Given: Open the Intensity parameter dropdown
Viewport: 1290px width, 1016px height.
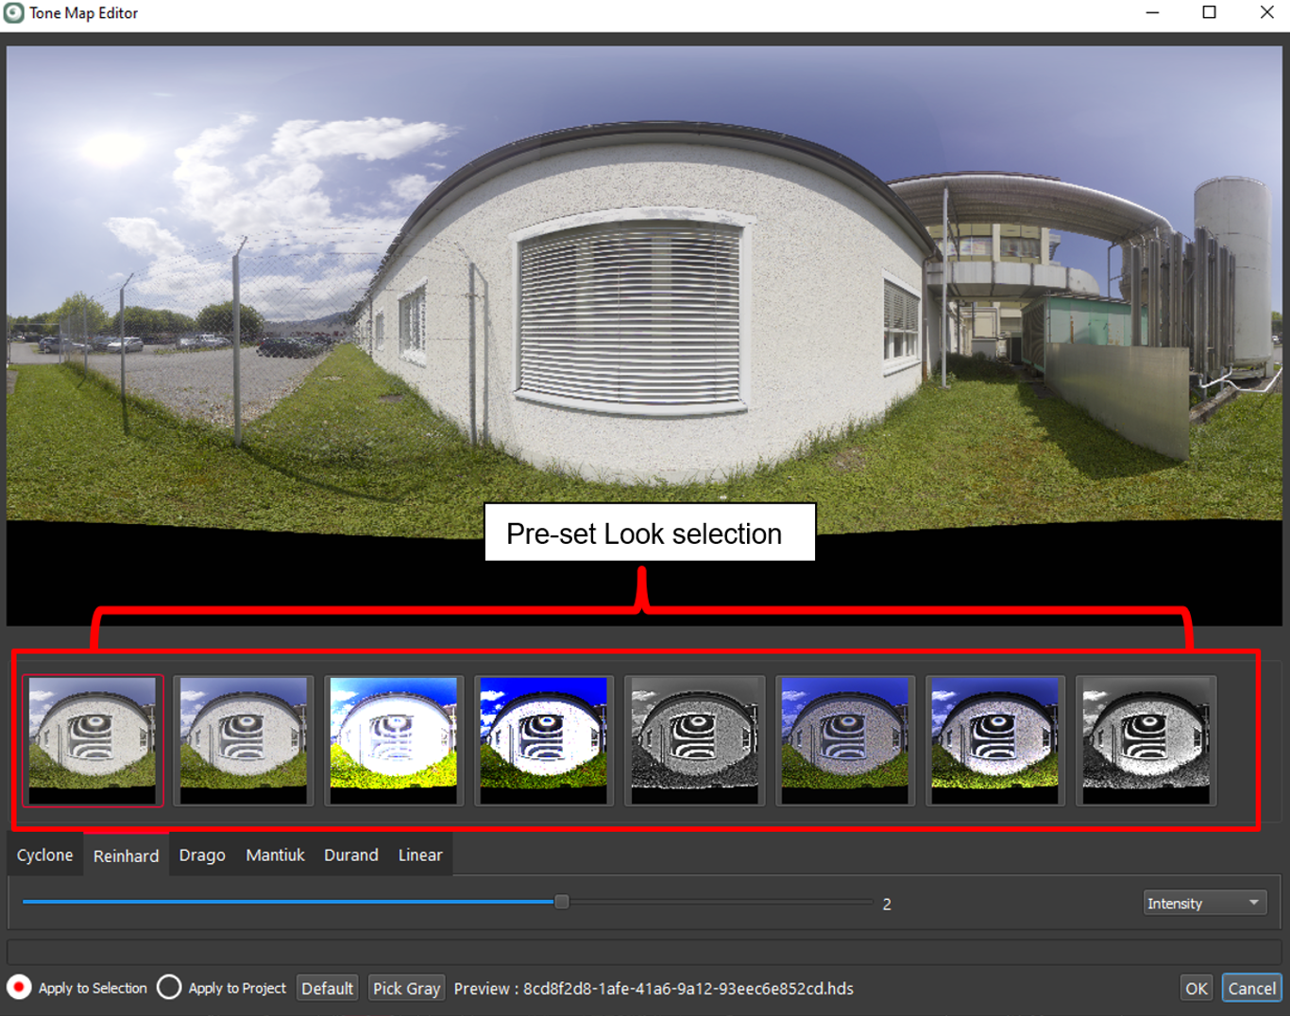Looking at the screenshot, I should (1203, 903).
